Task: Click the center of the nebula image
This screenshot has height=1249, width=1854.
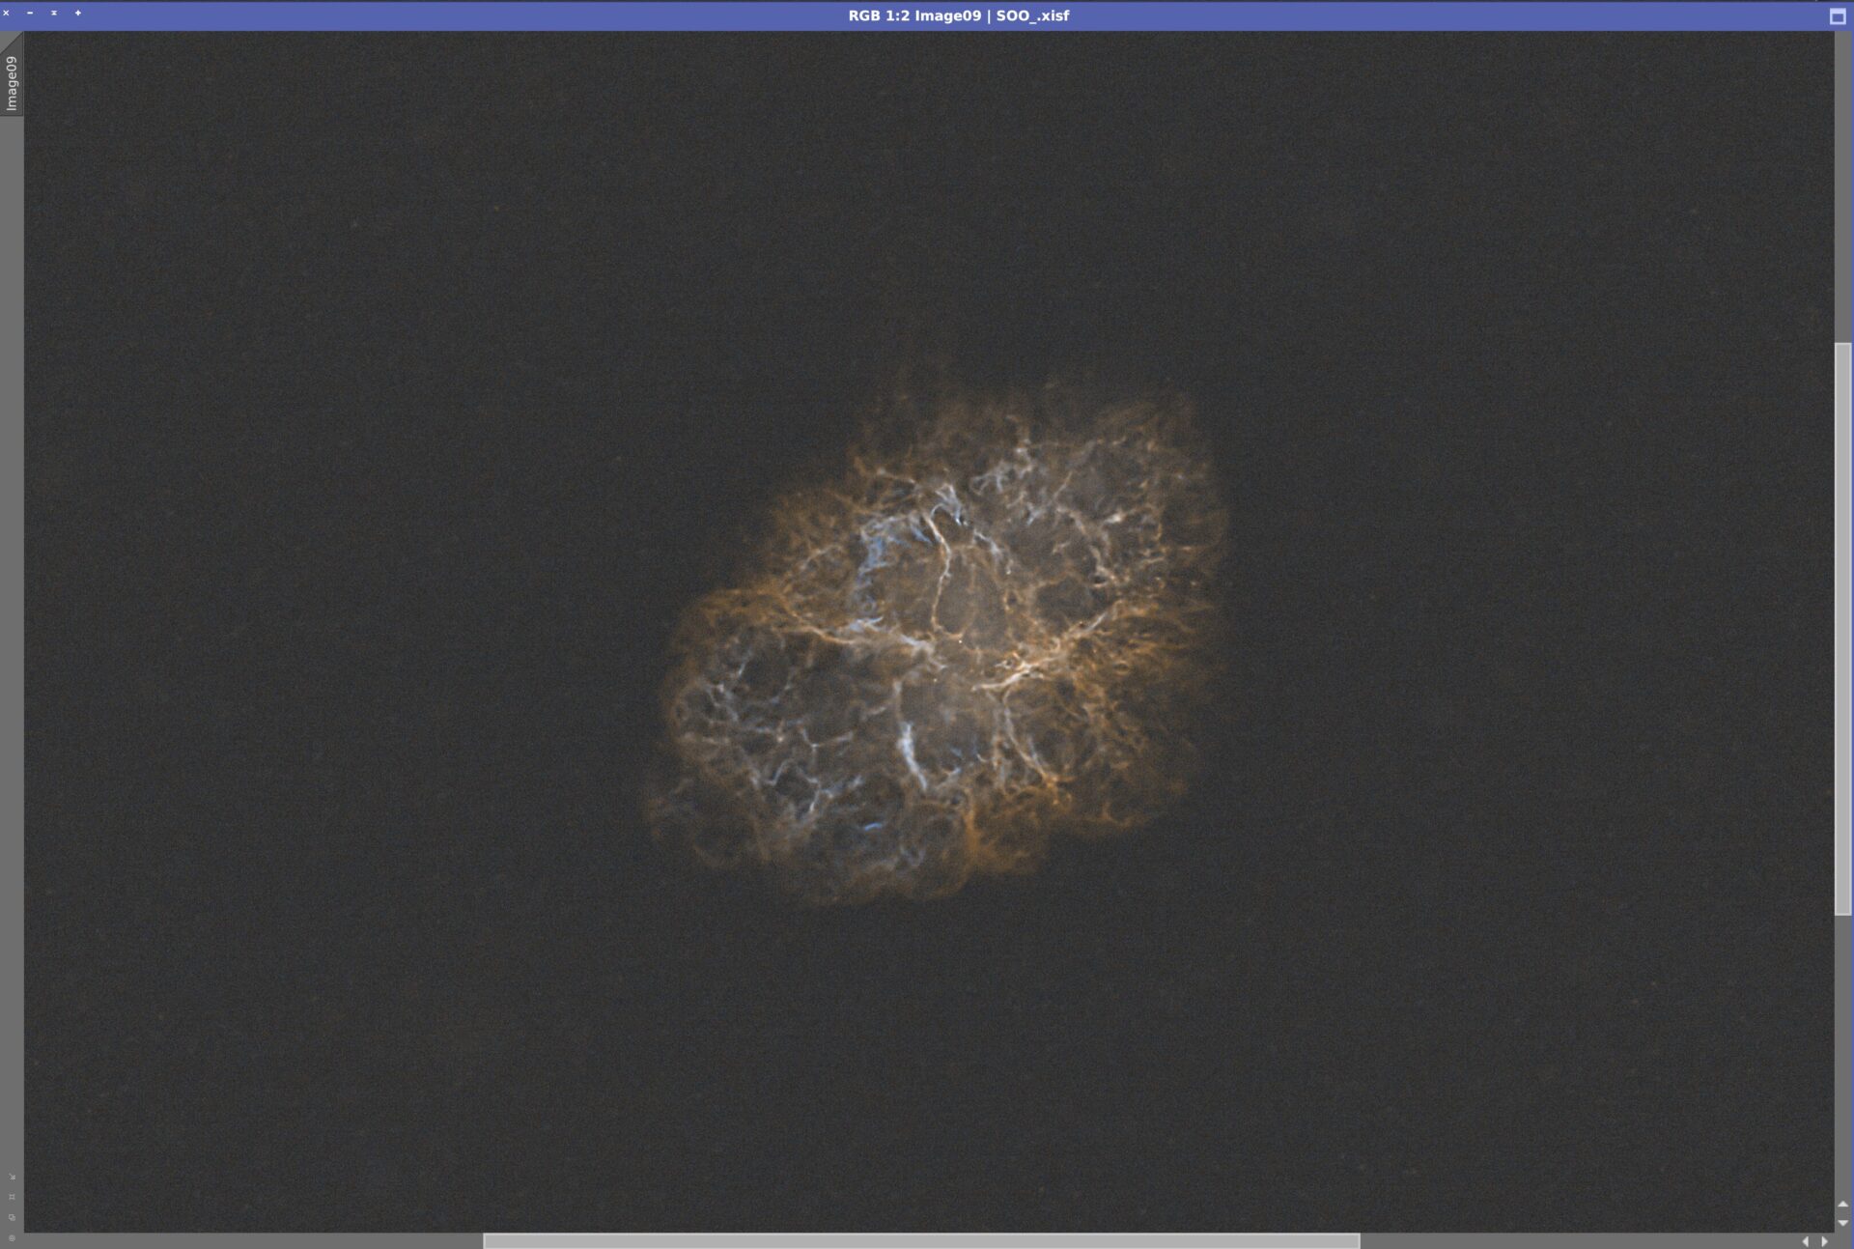Action: click(939, 642)
